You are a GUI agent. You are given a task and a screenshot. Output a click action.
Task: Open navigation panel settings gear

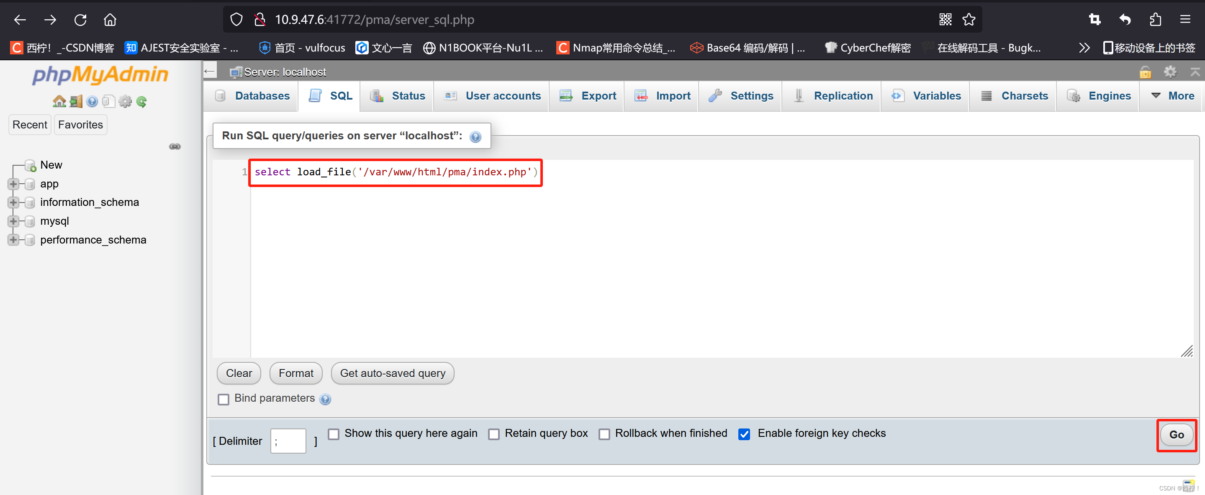click(125, 101)
